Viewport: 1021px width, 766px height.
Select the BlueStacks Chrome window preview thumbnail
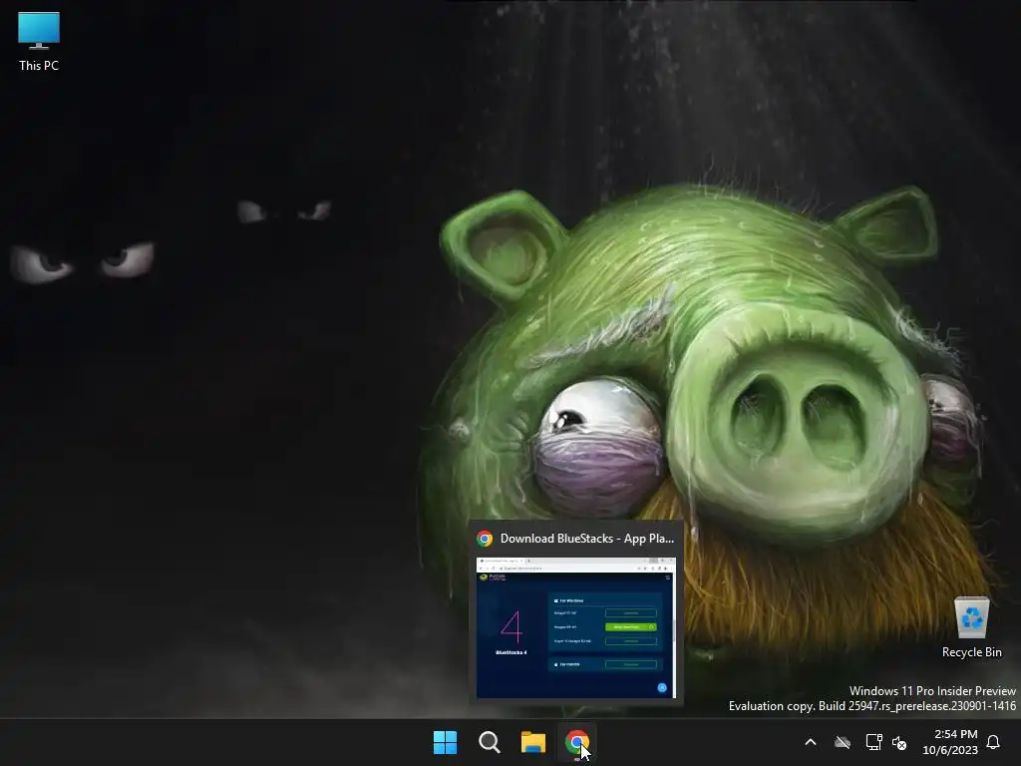pos(576,628)
